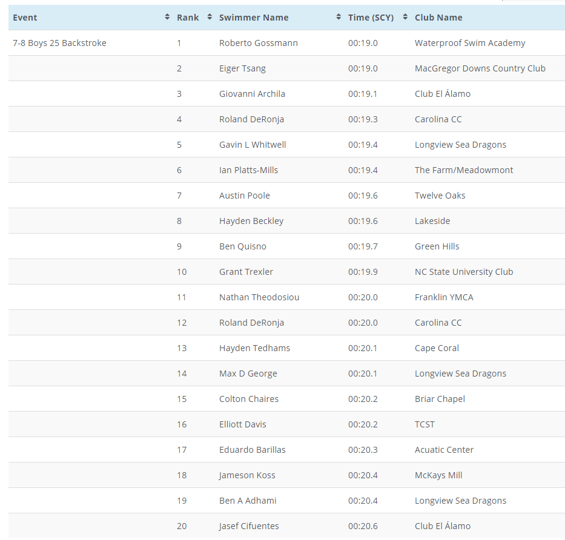
Task: Select Colton Chaires
Action: pyautogui.click(x=249, y=399)
